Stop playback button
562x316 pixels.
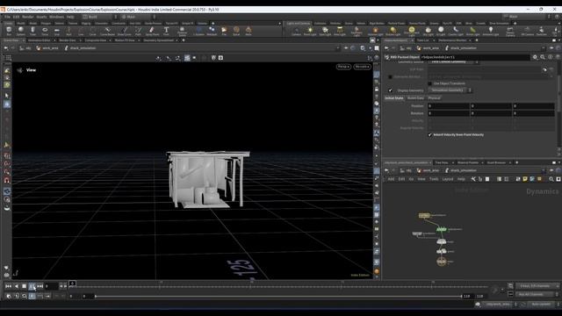24,286
